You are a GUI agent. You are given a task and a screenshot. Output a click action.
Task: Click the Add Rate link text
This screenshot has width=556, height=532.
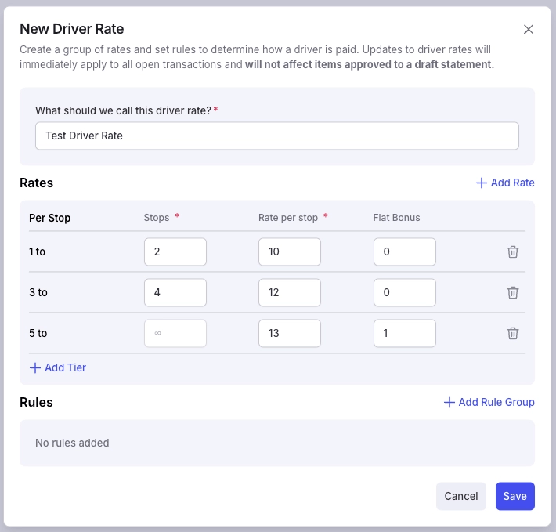point(512,183)
